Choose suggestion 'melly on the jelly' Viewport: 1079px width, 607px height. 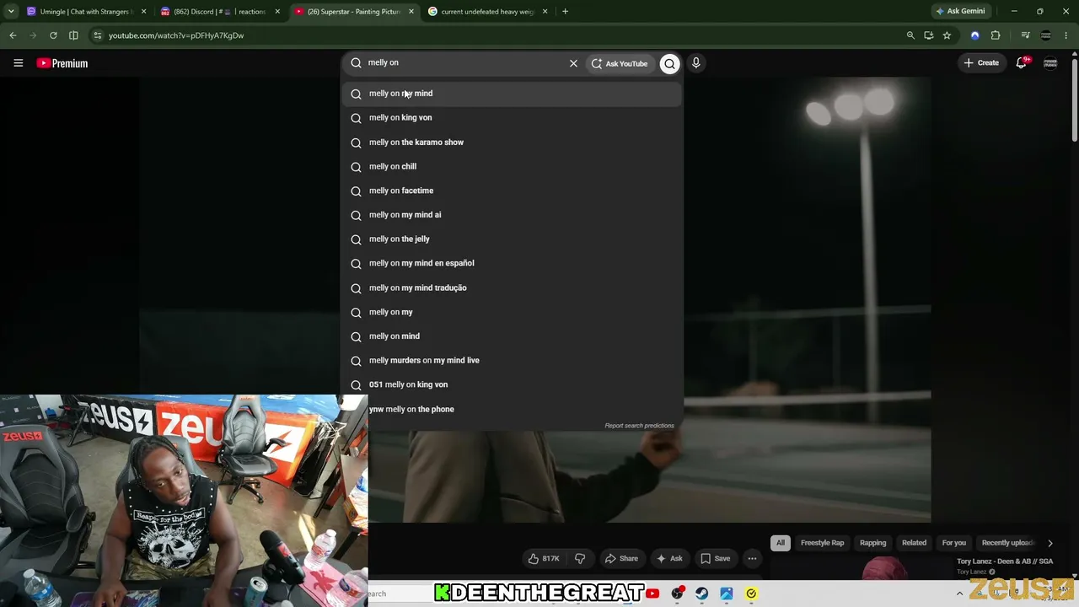coord(513,239)
